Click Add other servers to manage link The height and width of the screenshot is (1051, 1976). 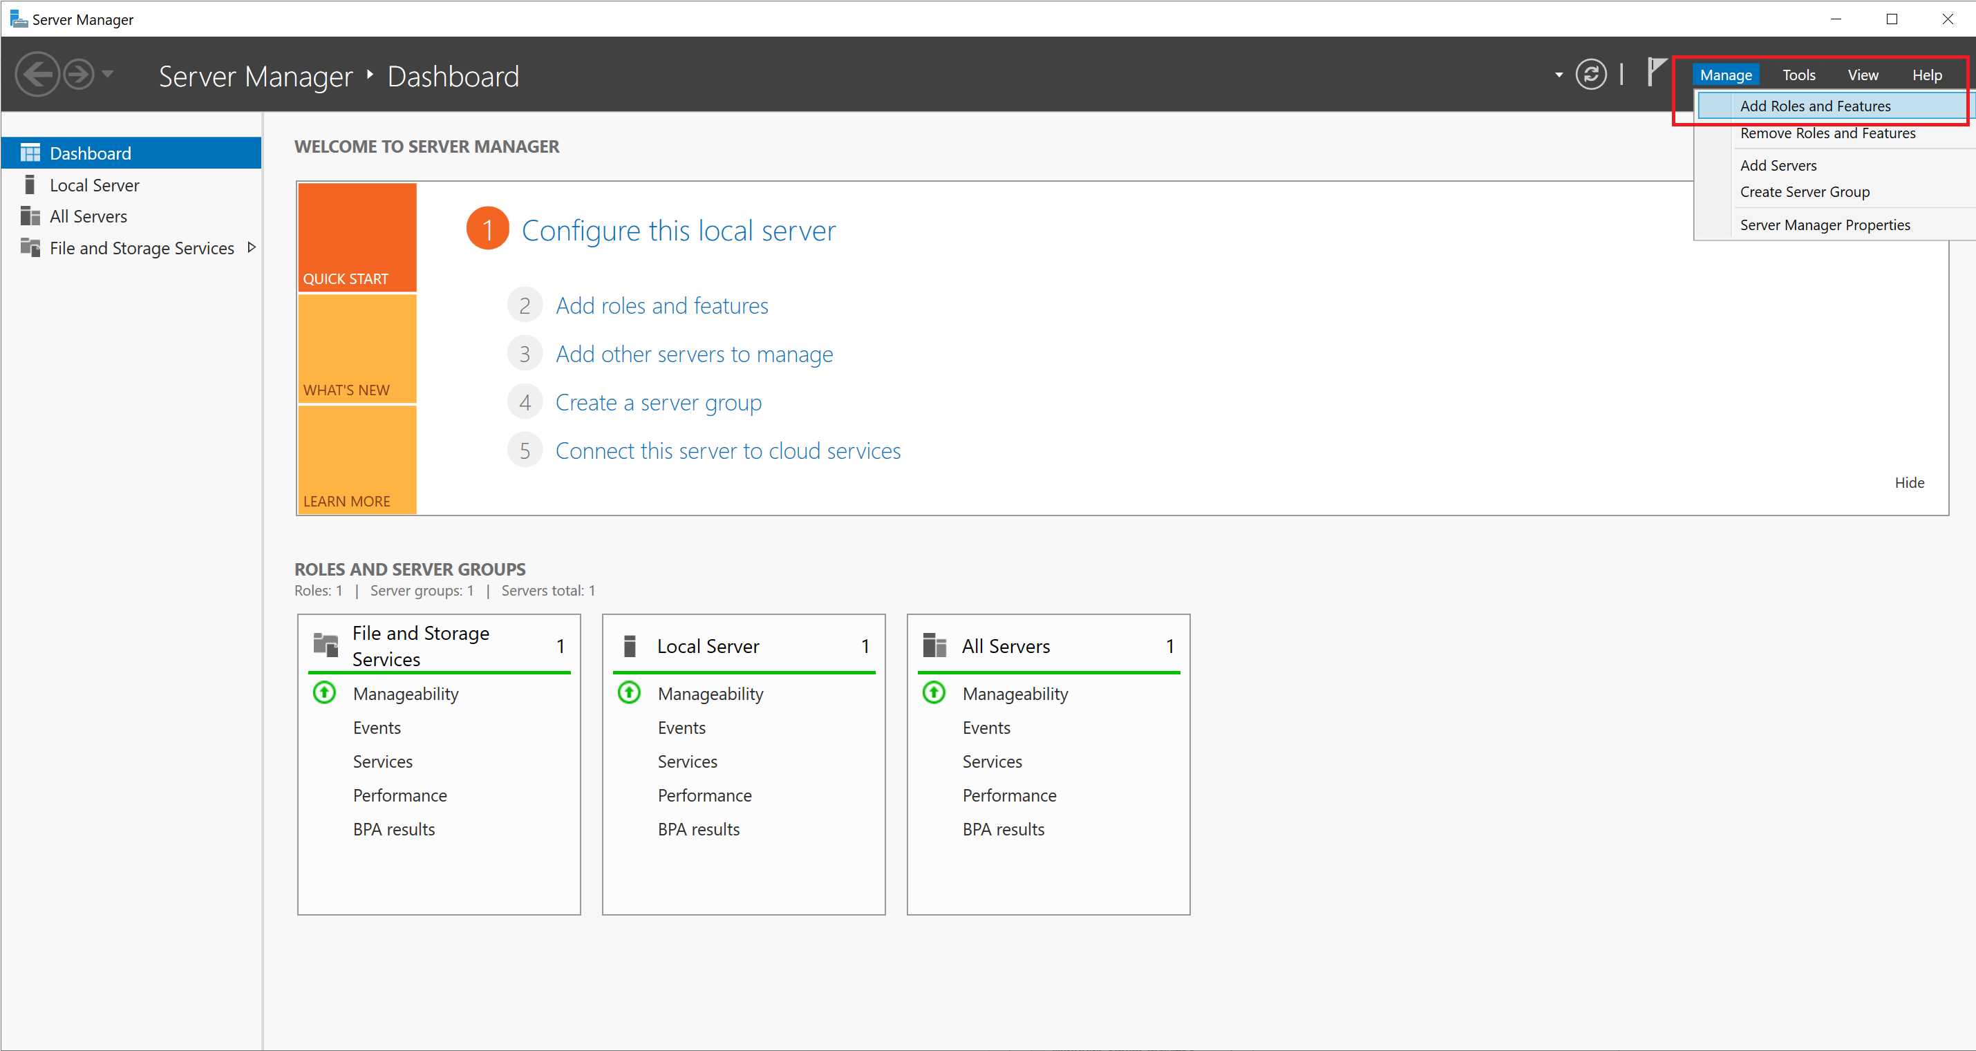693,354
